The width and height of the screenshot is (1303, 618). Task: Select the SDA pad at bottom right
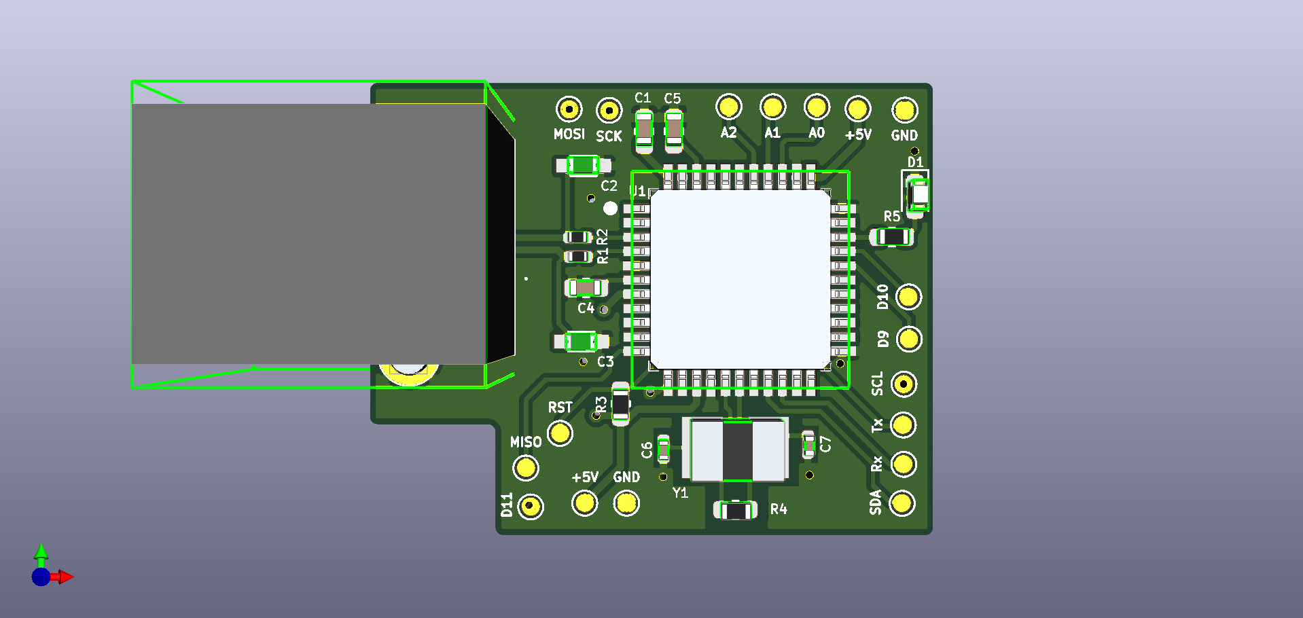(x=902, y=503)
